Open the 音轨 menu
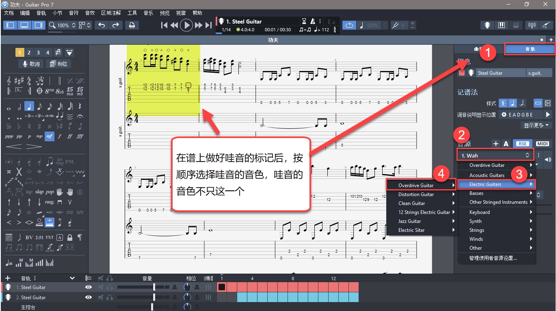The image size is (556, 311). coord(41,13)
